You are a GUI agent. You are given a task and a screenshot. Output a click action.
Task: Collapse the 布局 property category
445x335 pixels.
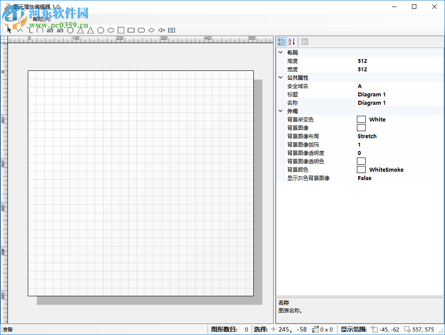(281, 52)
